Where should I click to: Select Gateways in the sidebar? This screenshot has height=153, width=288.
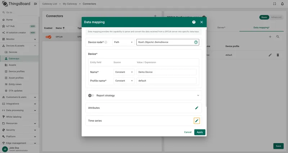[x=19, y=58]
